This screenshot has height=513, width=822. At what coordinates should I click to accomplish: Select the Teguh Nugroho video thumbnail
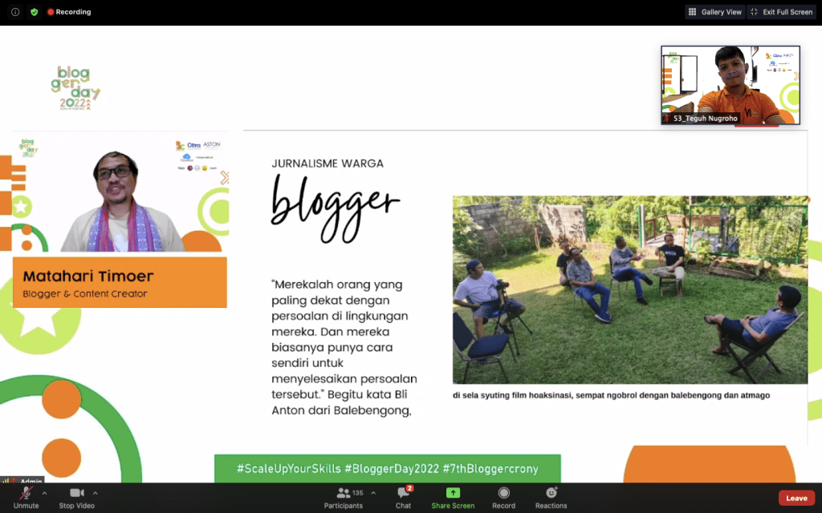[x=730, y=84]
